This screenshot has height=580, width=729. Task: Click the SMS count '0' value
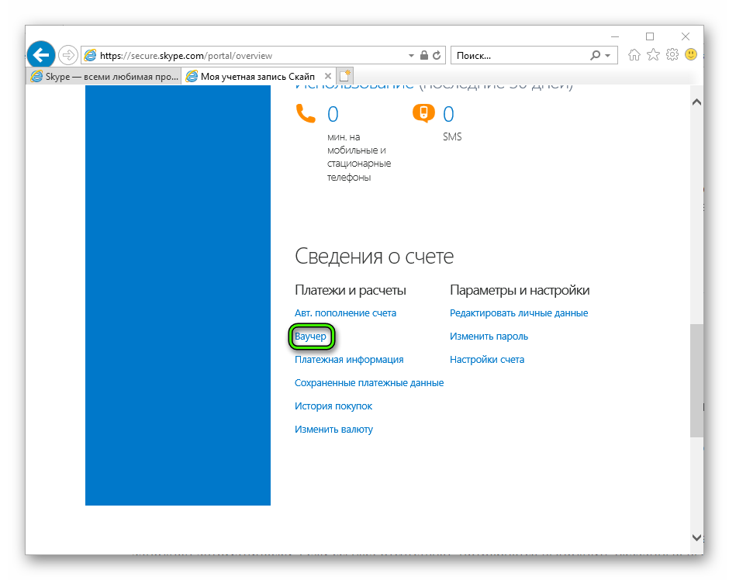(448, 114)
